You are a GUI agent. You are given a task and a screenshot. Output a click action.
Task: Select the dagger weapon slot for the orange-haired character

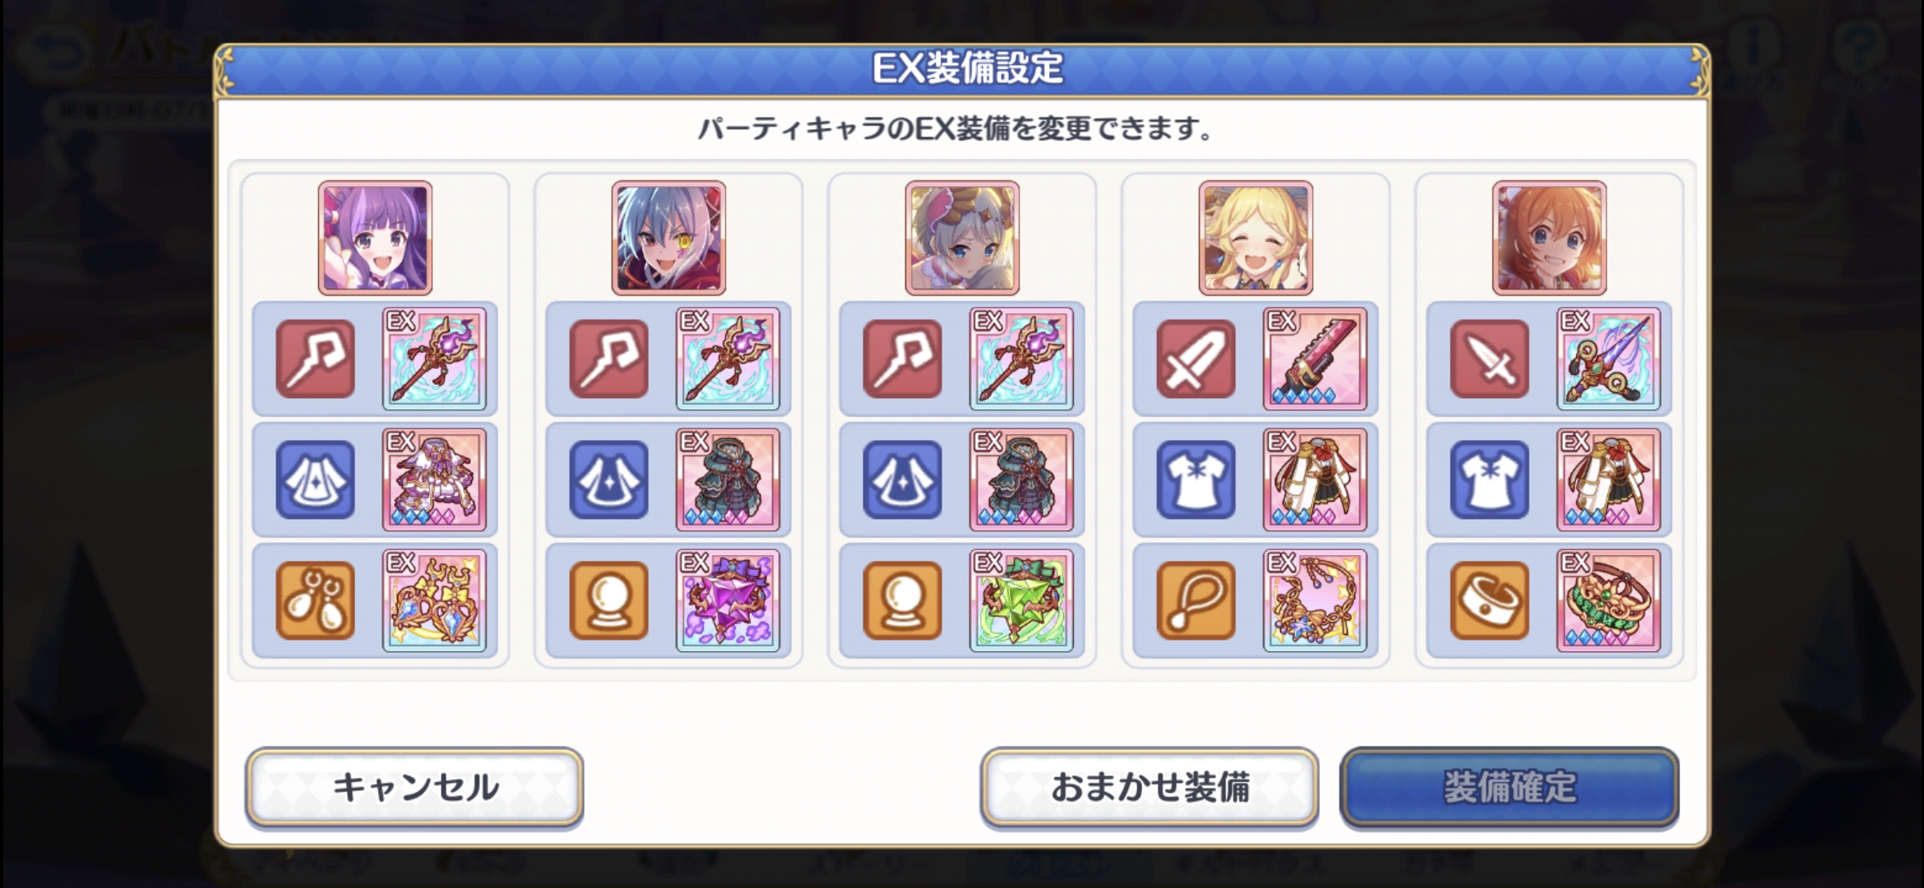pos(1489,358)
